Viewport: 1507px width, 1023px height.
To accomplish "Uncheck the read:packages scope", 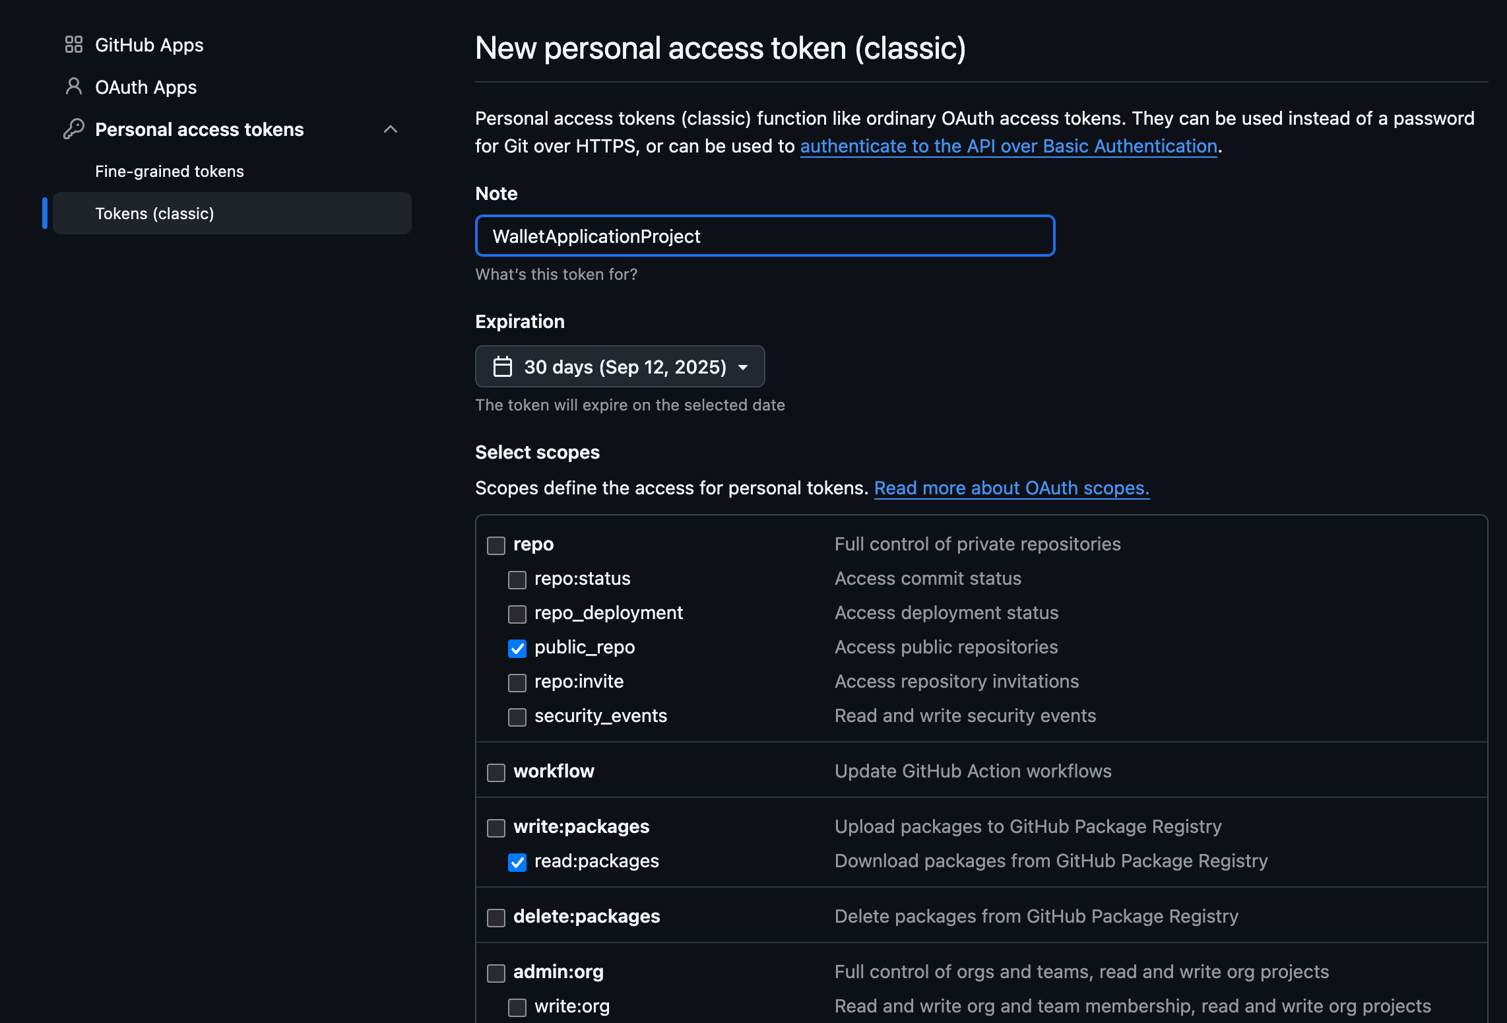I will pos(517,862).
